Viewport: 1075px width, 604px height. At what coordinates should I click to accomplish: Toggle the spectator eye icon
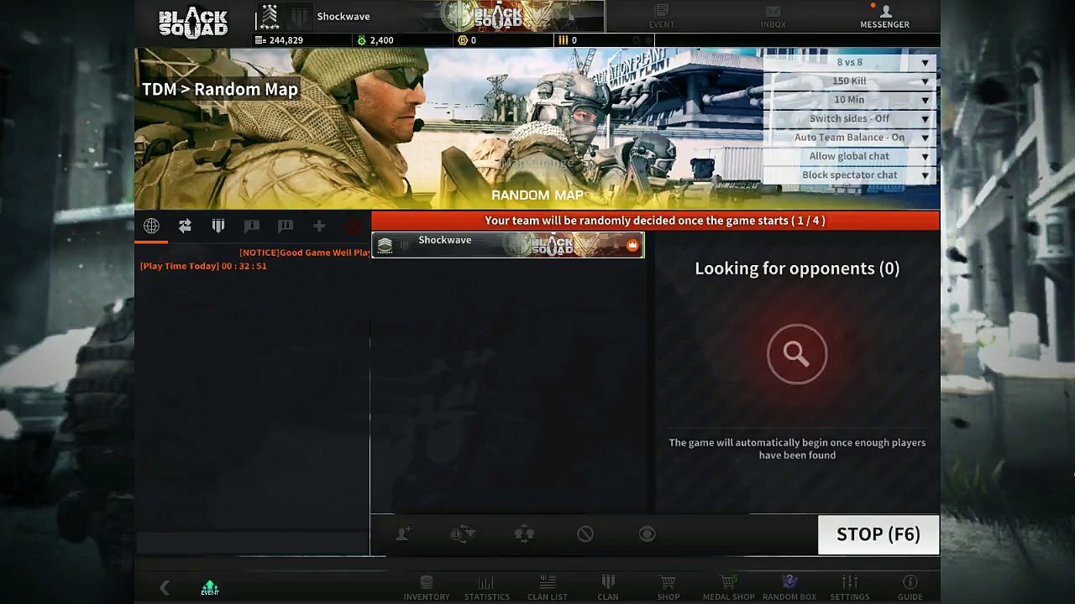[647, 534]
